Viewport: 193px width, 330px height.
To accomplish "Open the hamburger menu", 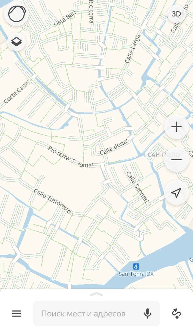I will tap(17, 313).
